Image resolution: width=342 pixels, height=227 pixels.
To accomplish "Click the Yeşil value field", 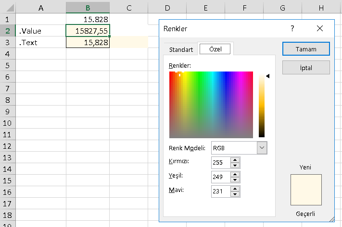I will click(221, 177).
